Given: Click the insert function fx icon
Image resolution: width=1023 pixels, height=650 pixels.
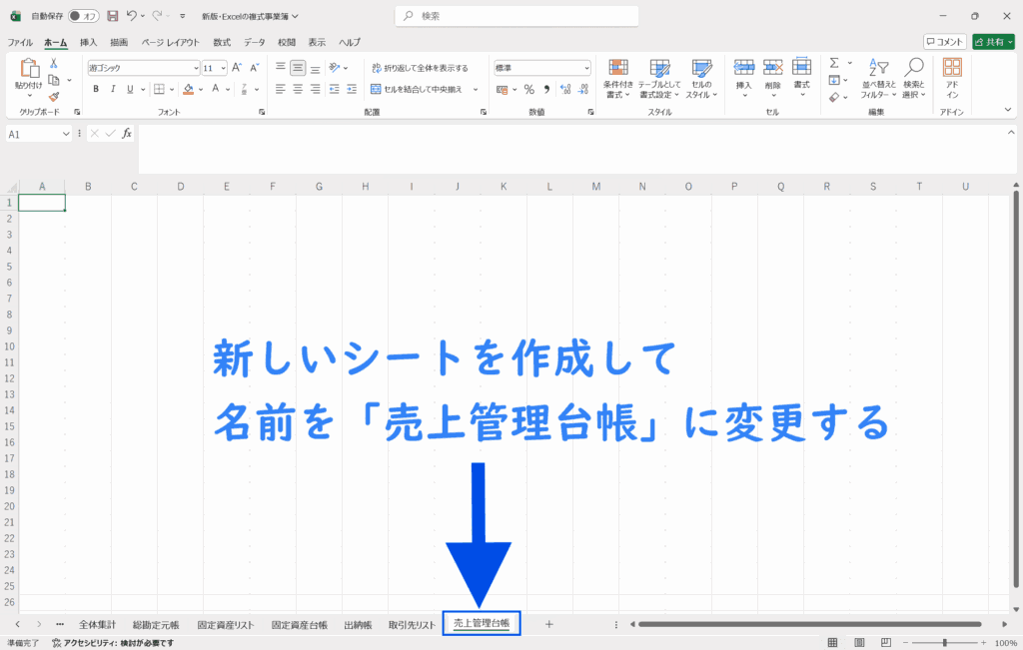Looking at the screenshot, I should pos(127,133).
